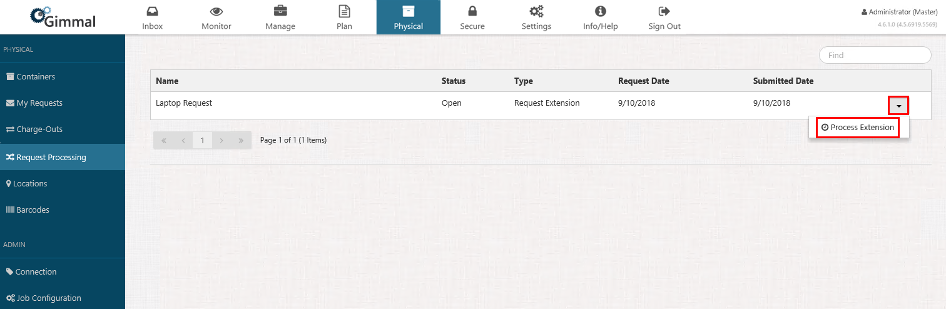Open Containers in the sidebar
The height and width of the screenshot is (309, 946).
pyautogui.click(x=36, y=77)
